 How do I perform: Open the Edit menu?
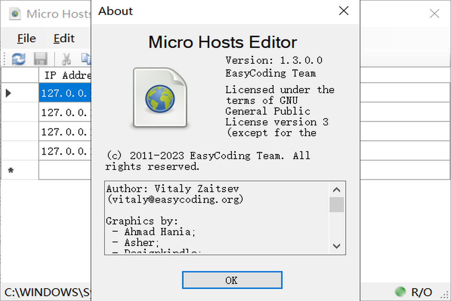click(x=63, y=38)
